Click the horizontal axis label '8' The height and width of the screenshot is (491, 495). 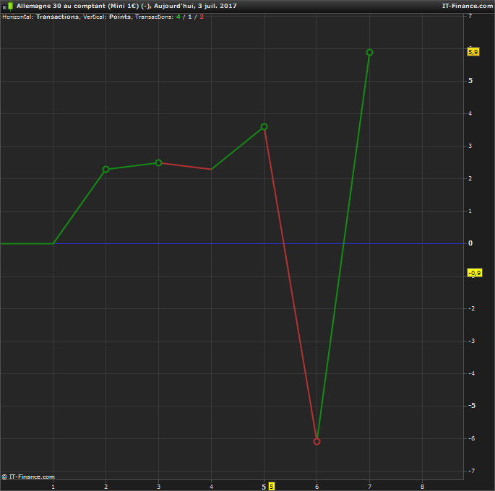422,487
